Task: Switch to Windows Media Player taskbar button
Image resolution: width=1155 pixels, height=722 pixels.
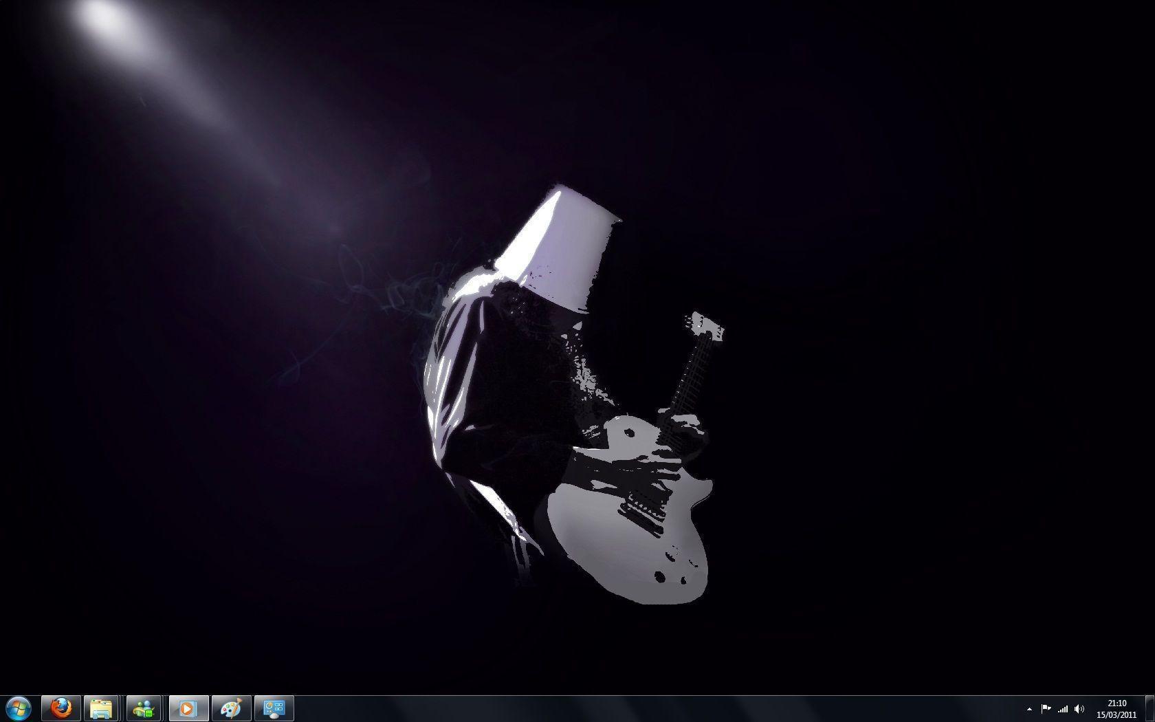Action: pyautogui.click(x=188, y=708)
